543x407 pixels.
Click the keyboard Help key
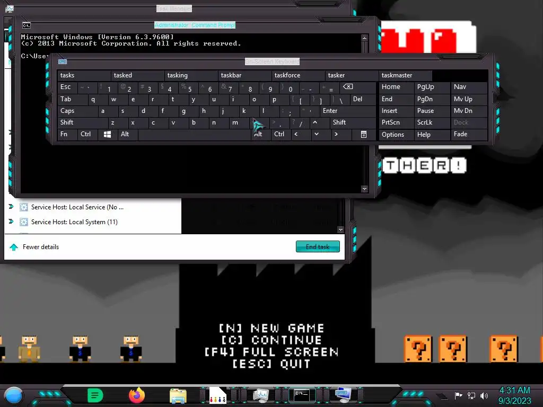(x=432, y=134)
